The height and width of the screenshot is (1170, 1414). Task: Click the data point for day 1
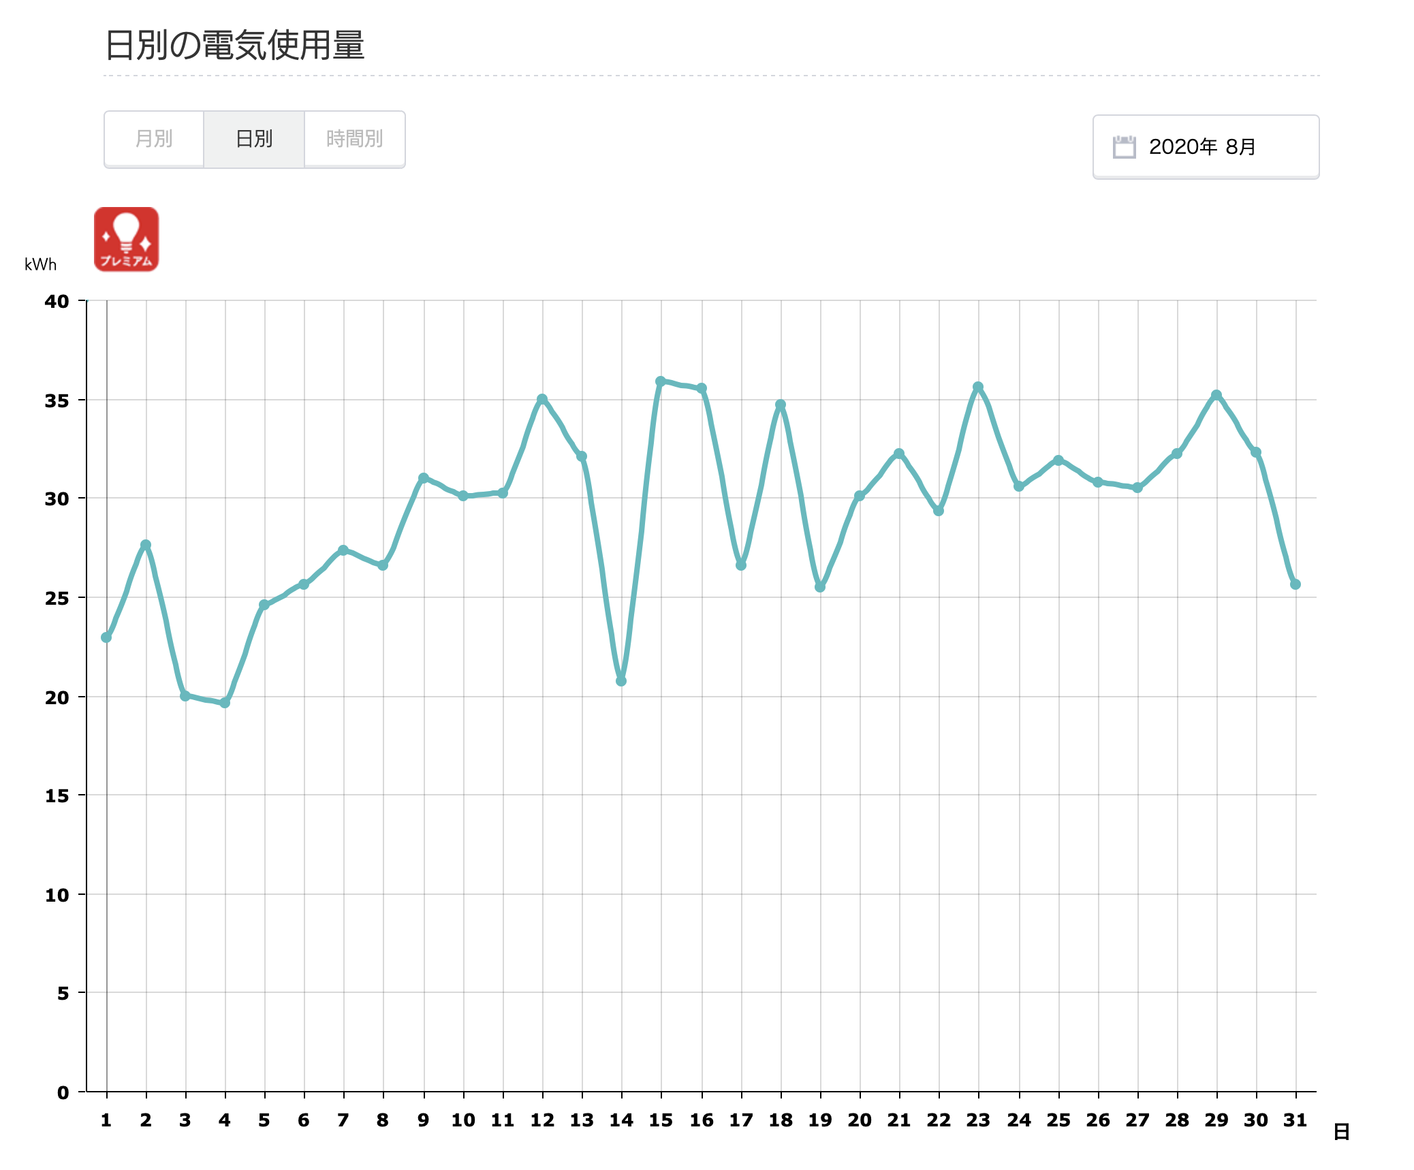106,637
